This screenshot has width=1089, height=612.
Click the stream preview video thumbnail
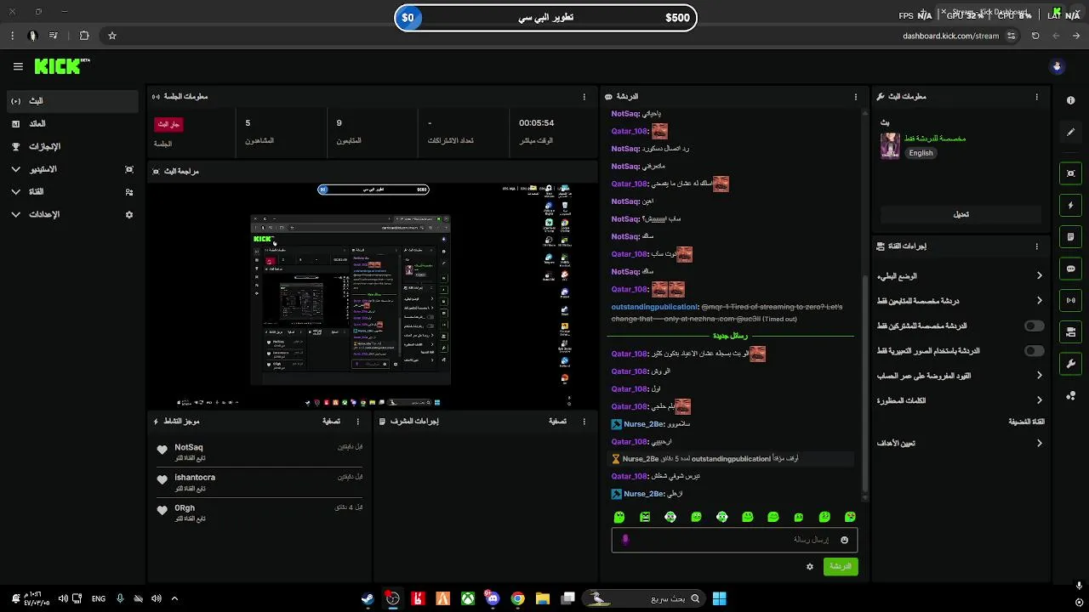point(373,295)
